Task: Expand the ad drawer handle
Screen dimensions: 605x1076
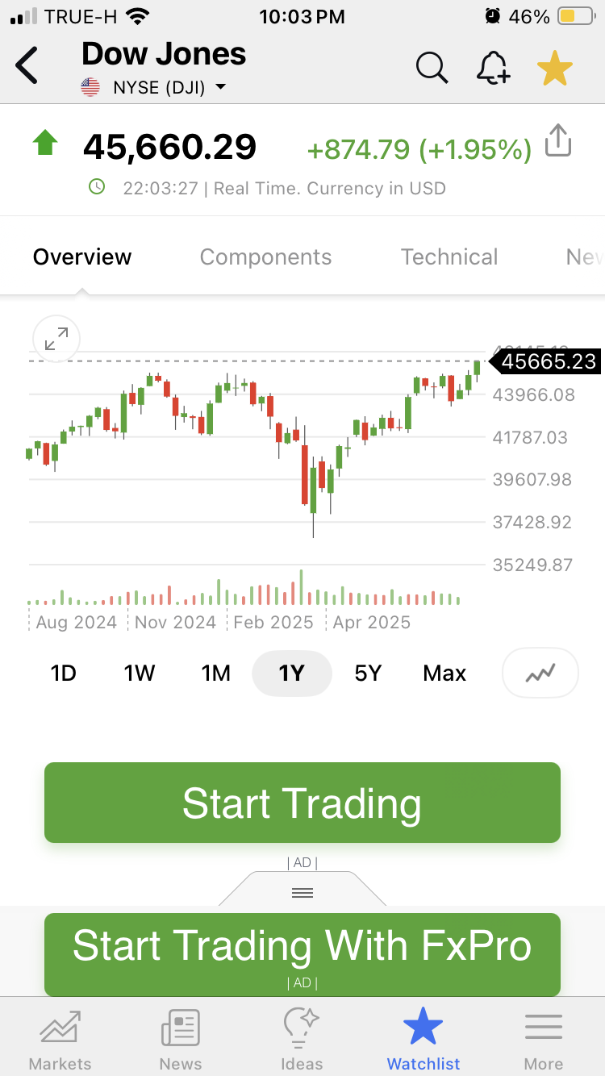Action: pos(302,891)
